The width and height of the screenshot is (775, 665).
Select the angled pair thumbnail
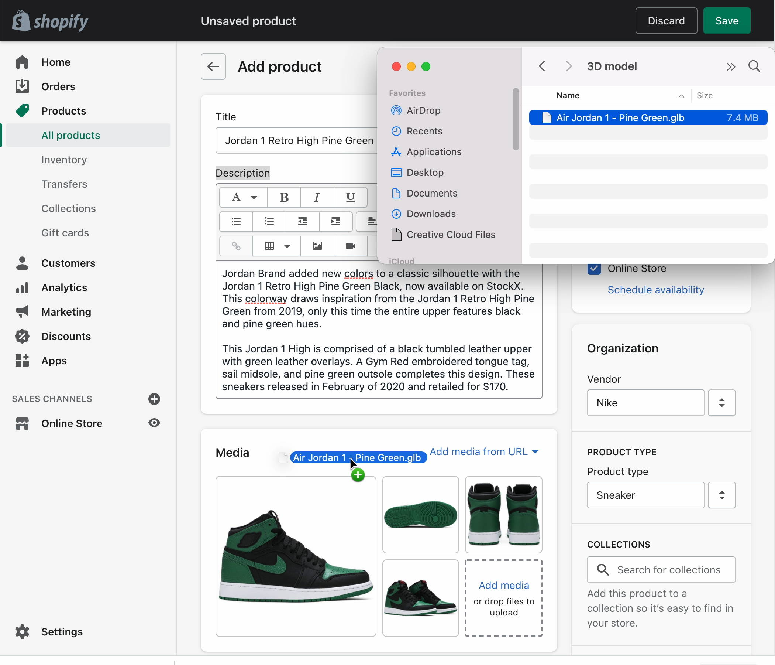(420, 598)
